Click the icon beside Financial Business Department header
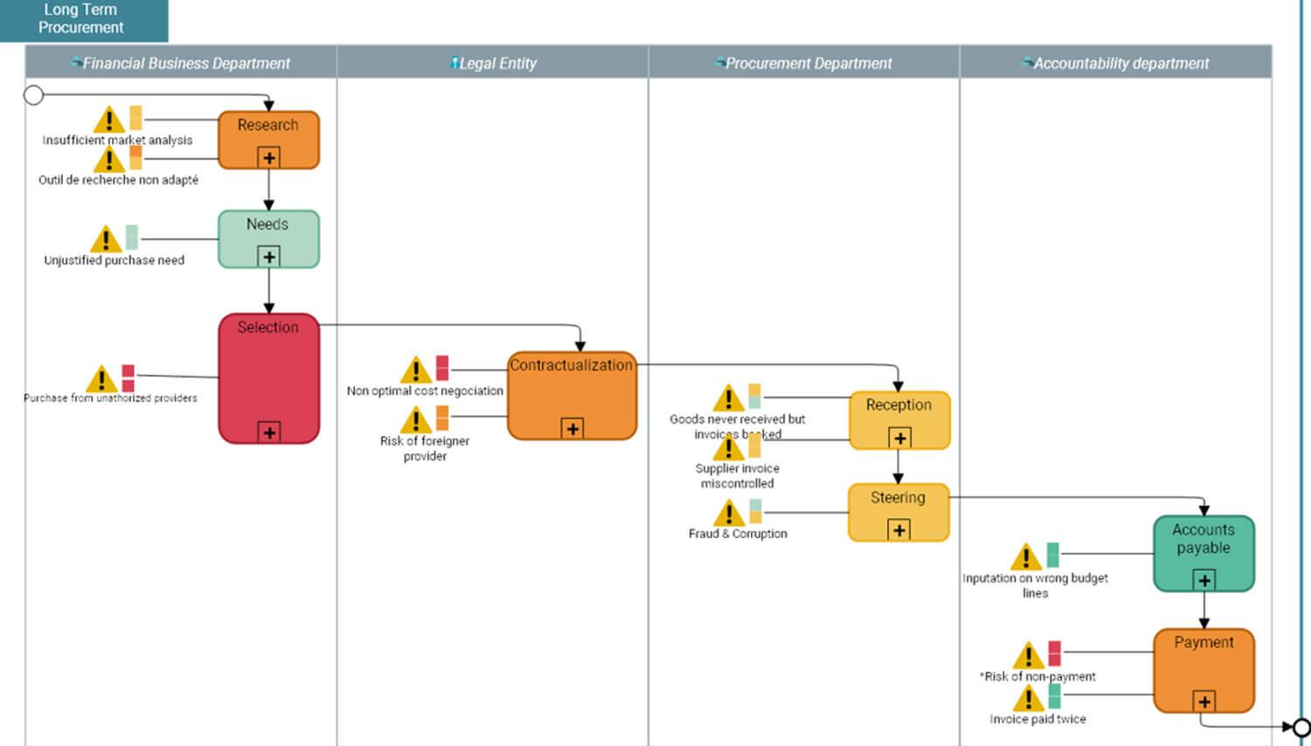 click(76, 62)
